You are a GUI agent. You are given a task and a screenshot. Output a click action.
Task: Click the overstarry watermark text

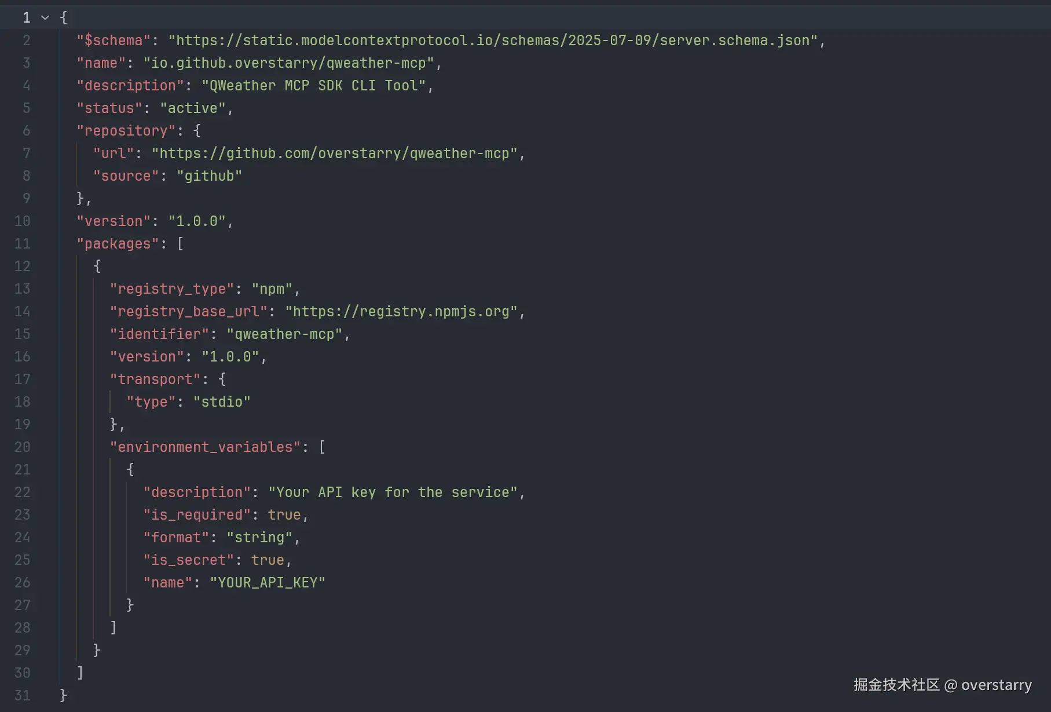pyautogui.click(x=996, y=685)
